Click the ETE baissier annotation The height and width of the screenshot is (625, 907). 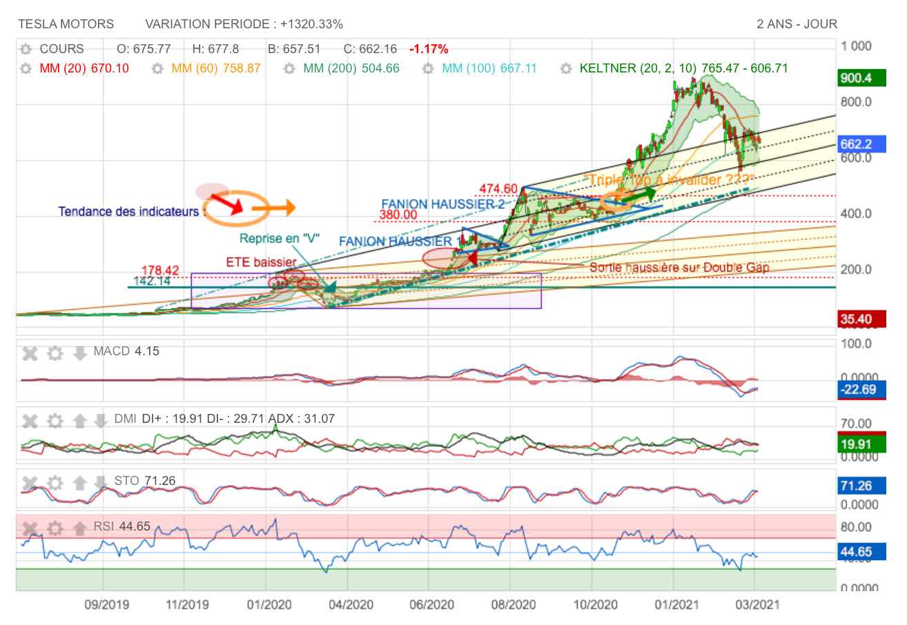tap(262, 262)
